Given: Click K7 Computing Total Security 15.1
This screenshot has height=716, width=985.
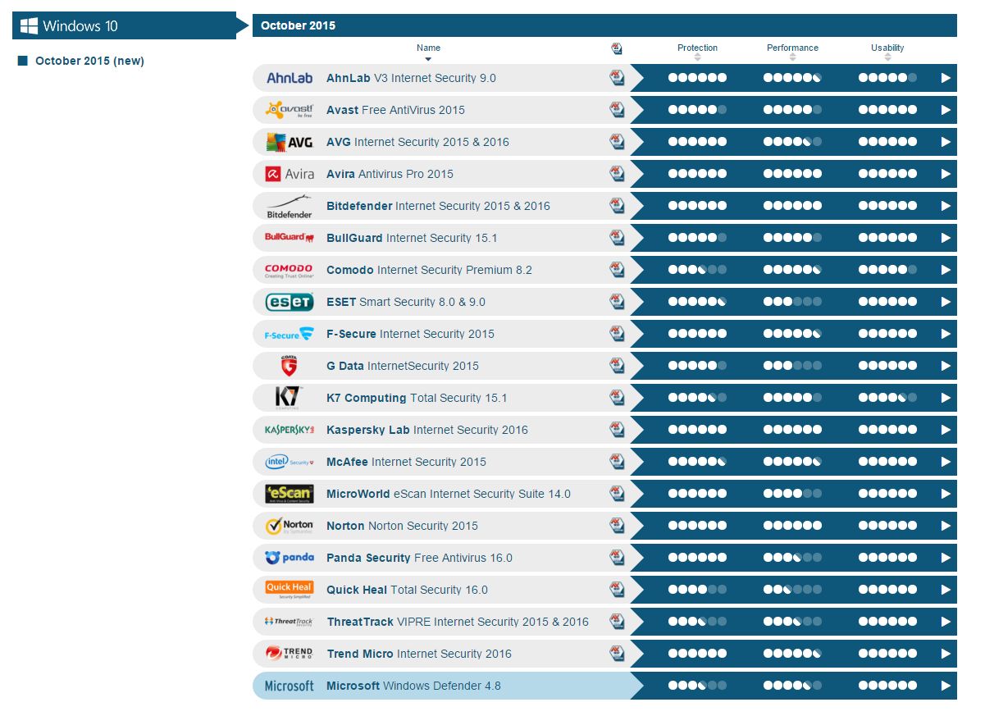Looking at the screenshot, I should pyautogui.click(x=417, y=398).
